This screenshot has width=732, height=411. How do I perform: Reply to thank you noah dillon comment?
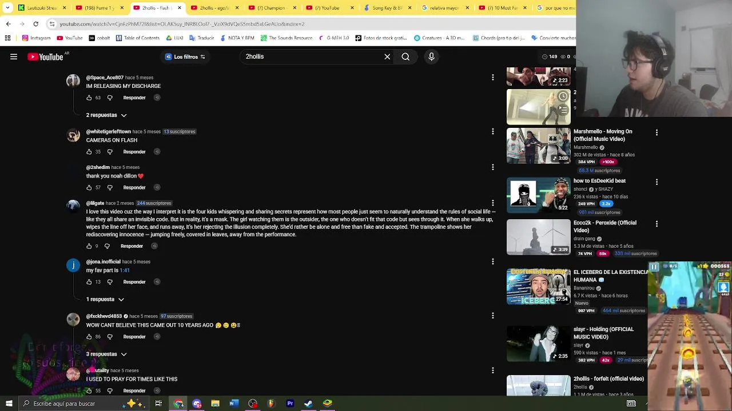pyautogui.click(x=134, y=188)
